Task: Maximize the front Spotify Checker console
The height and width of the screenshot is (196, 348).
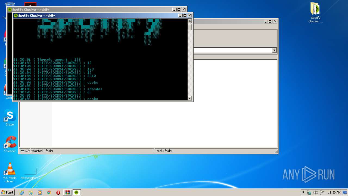Action: 185,16
